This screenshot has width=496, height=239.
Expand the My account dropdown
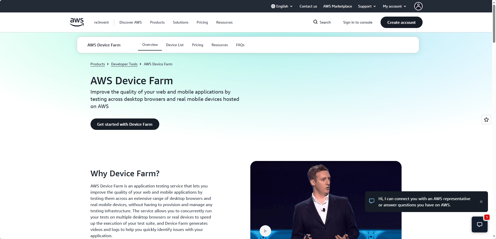tap(395, 6)
